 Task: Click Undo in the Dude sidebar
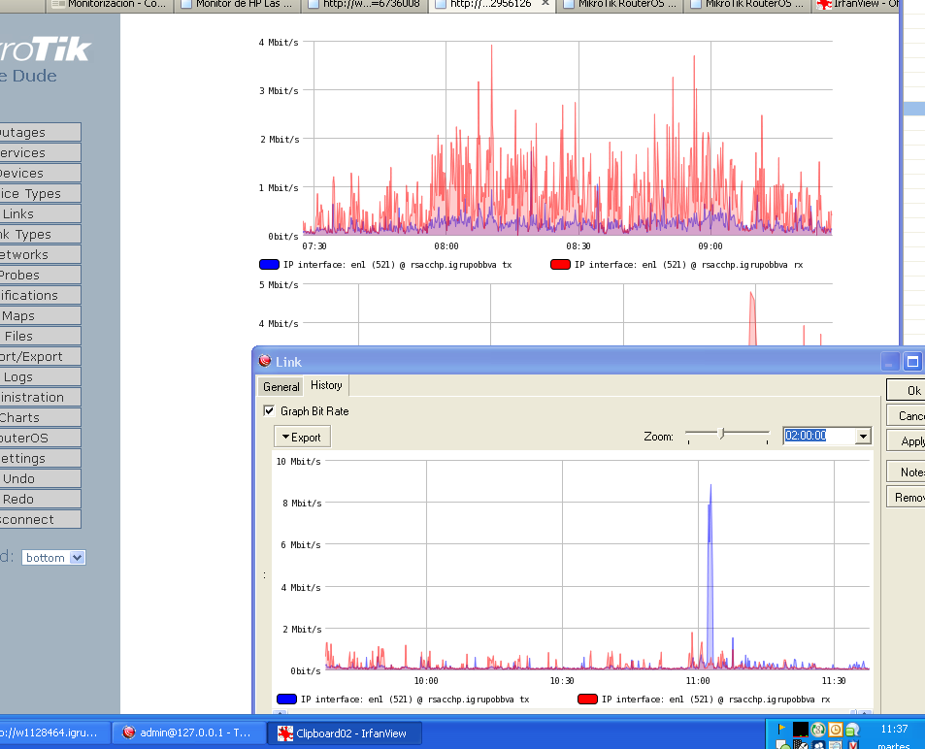click(40, 478)
